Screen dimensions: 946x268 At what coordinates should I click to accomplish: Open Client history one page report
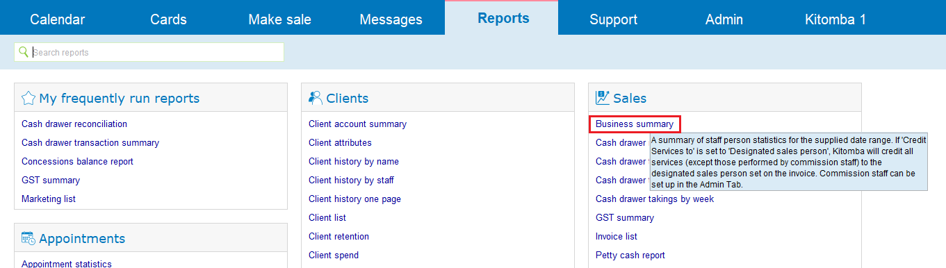[354, 199]
